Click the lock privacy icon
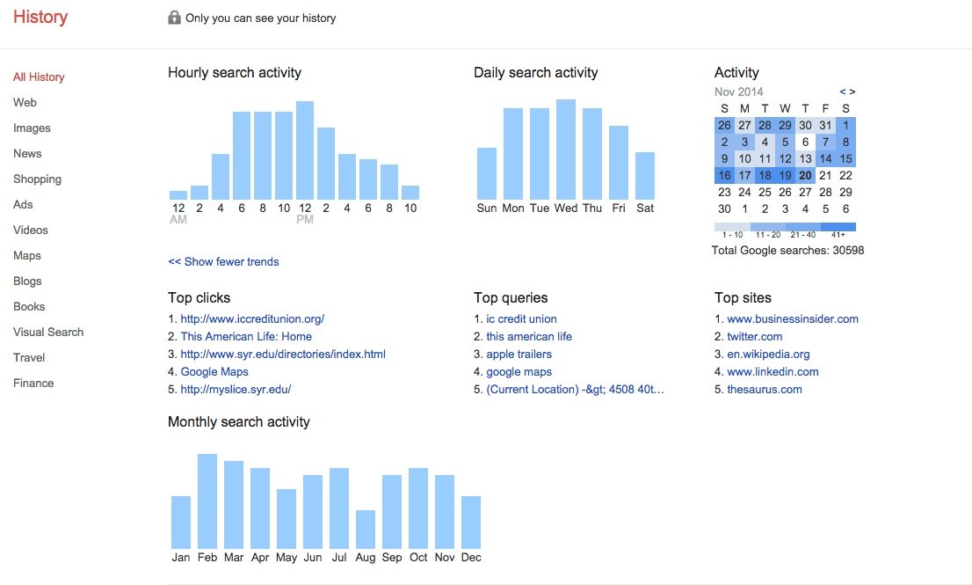The height and width of the screenshot is (585, 972). (174, 18)
